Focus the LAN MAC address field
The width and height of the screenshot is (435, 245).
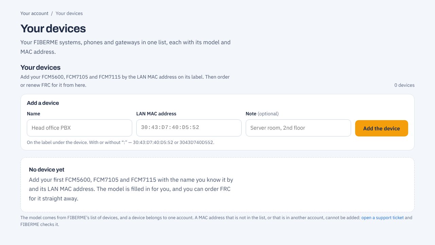(x=189, y=128)
